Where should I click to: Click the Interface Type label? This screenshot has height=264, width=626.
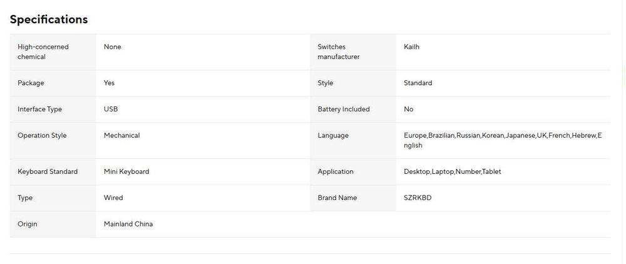(39, 109)
